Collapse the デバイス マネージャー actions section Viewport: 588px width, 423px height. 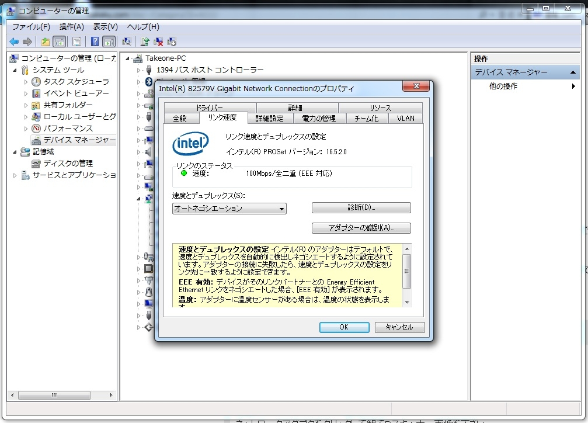tap(573, 72)
